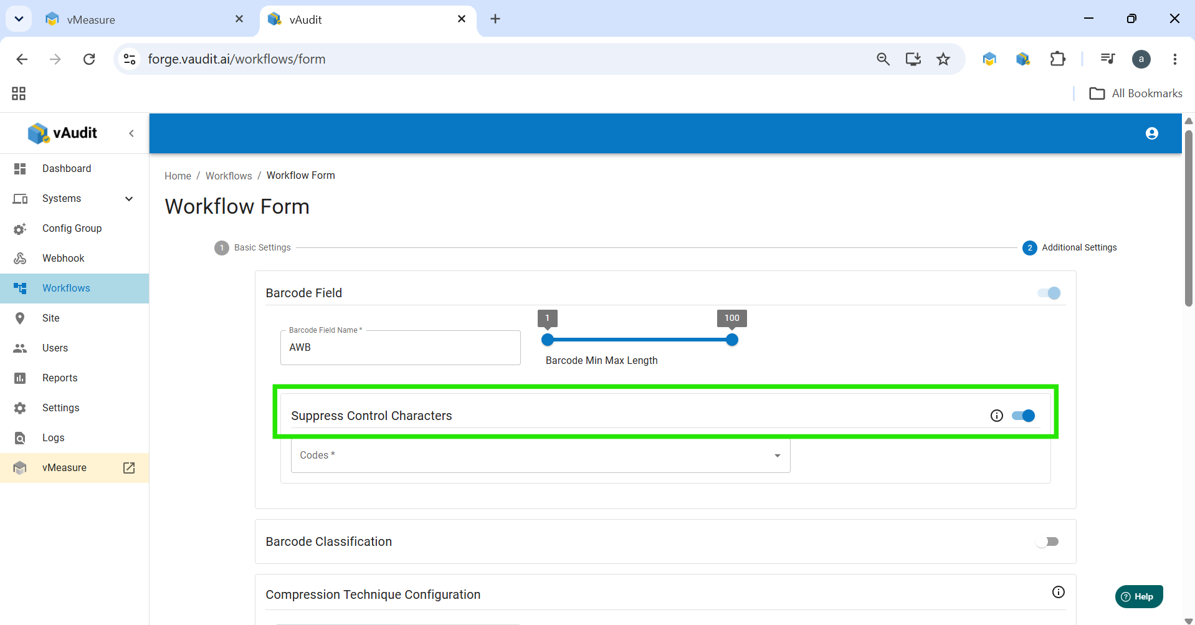Go to the Reports menu item
The image size is (1195, 625).
pyautogui.click(x=75, y=378)
